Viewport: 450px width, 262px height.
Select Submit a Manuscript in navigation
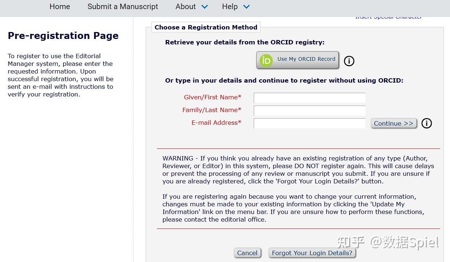tap(123, 7)
